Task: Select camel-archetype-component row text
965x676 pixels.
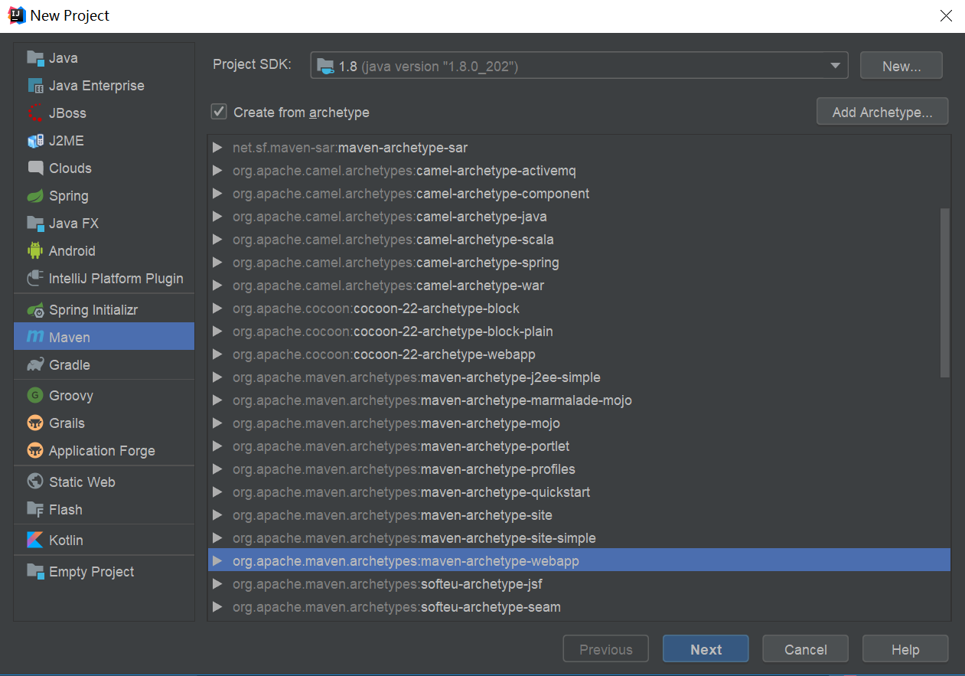Action: pos(411,194)
